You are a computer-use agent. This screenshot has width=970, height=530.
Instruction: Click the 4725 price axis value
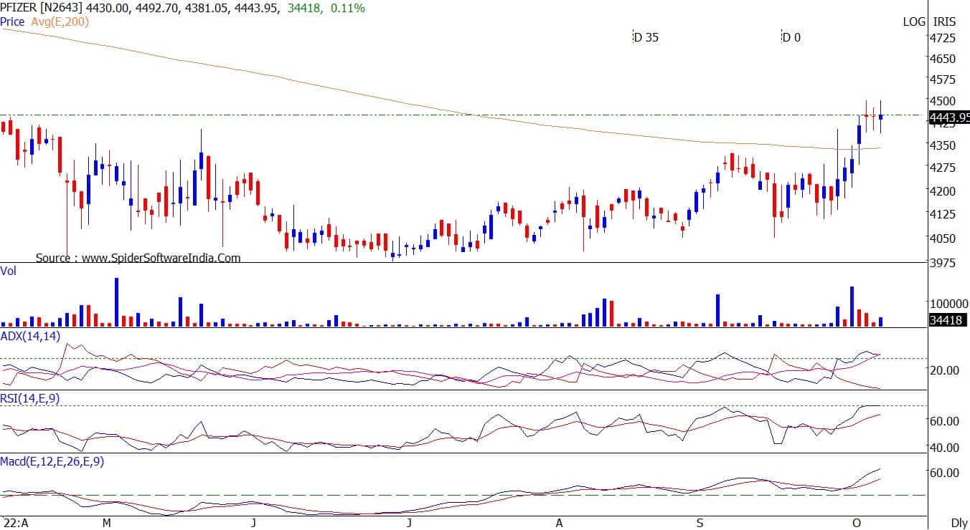click(943, 37)
